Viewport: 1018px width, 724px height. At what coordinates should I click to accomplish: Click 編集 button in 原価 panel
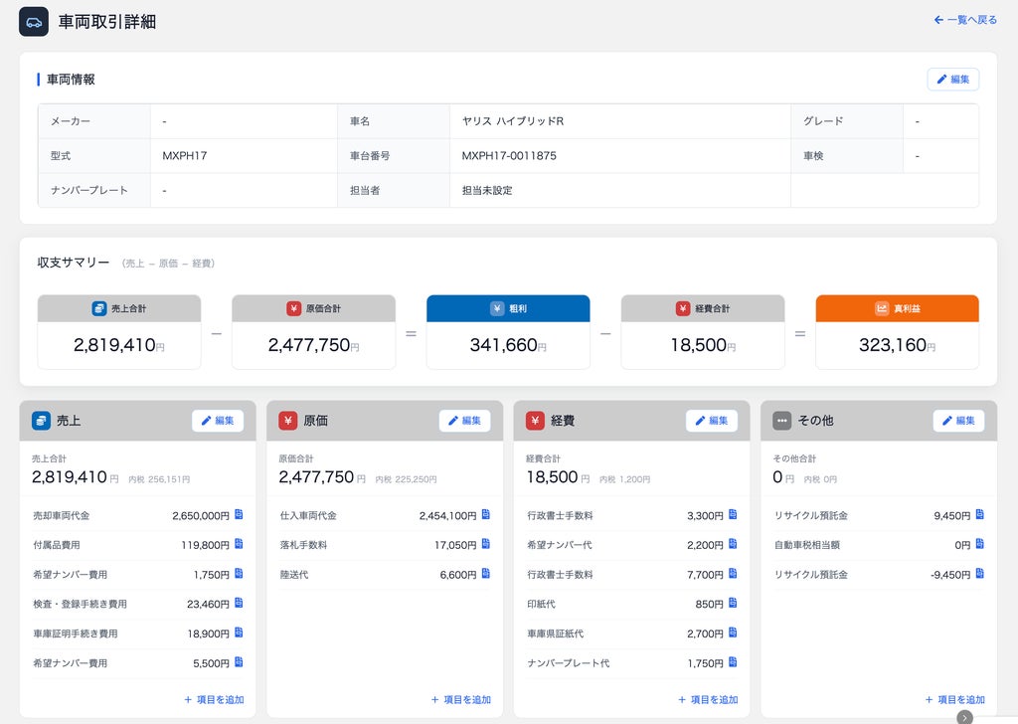coord(465,421)
